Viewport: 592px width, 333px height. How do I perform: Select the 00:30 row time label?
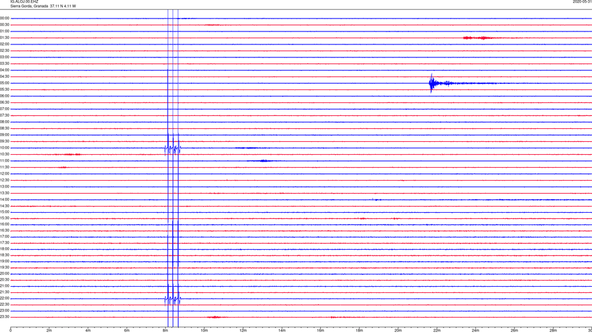tap(4, 25)
